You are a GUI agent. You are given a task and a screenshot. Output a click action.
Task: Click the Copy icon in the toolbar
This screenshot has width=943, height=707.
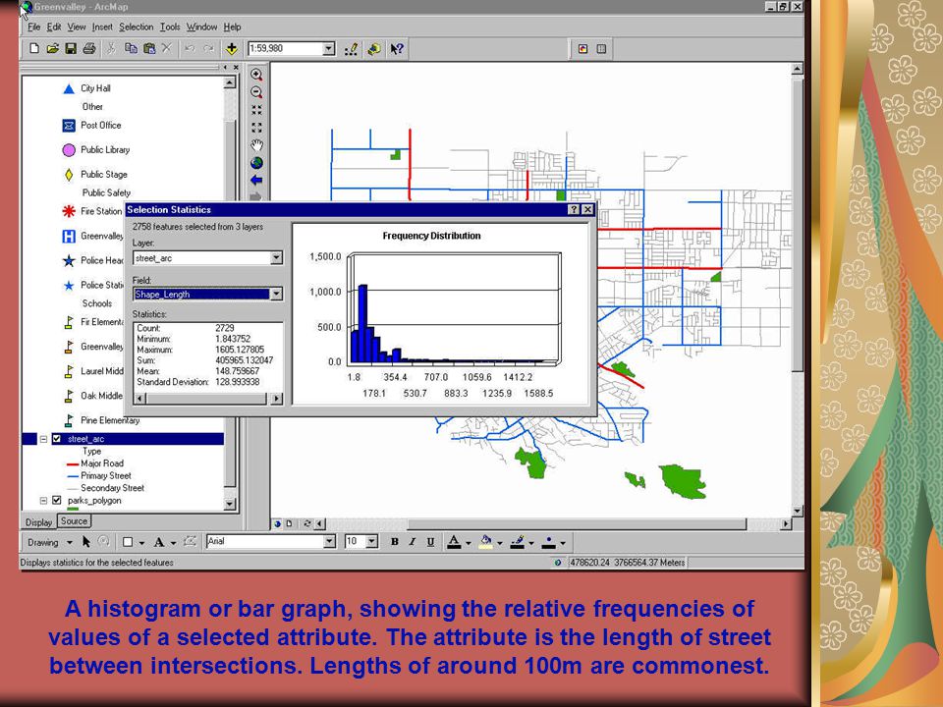point(131,48)
